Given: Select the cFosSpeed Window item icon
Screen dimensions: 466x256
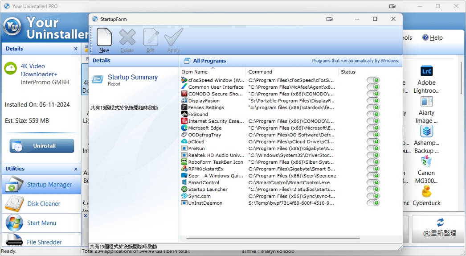Looking at the screenshot, I should [184, 80].
